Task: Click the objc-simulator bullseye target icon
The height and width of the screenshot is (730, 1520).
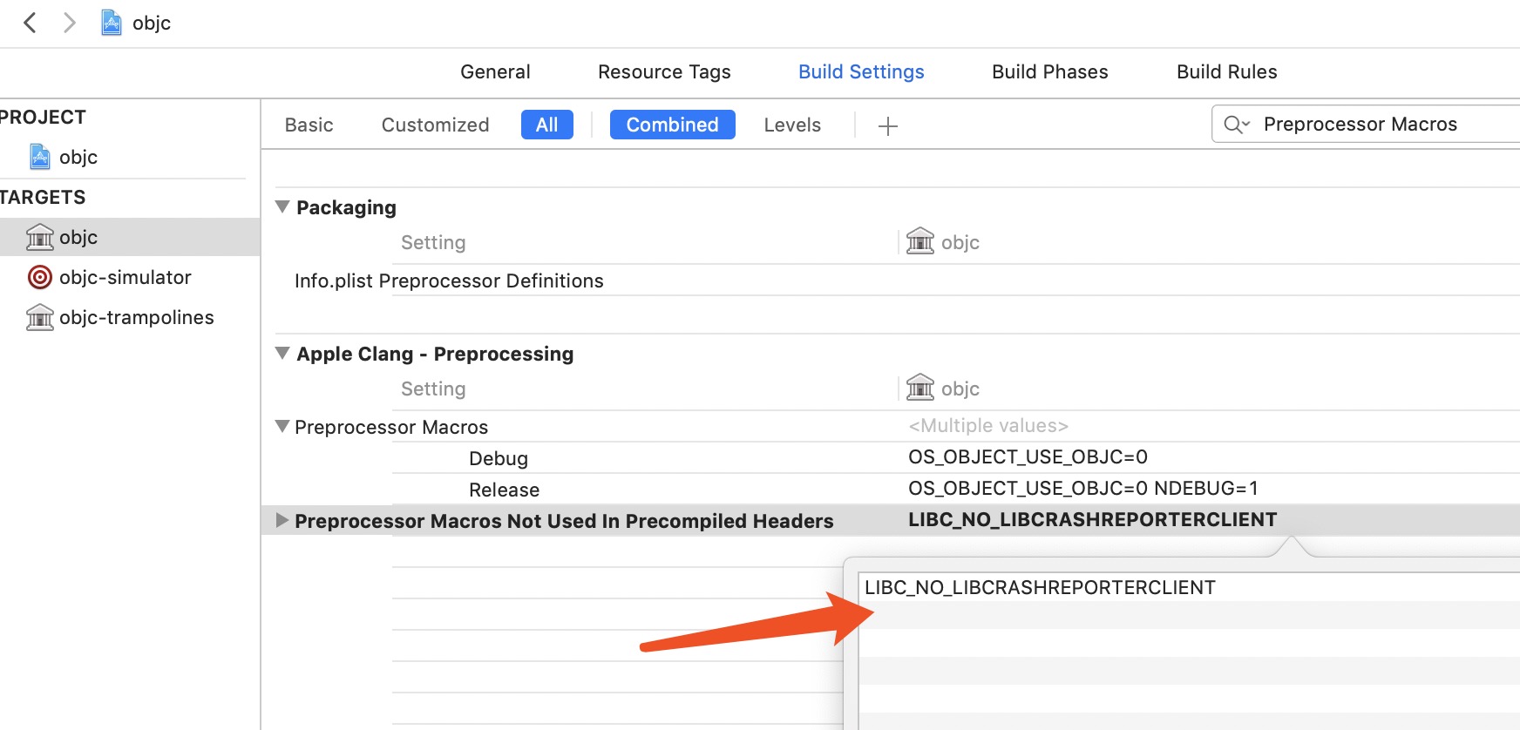Action: pos(40,277)
